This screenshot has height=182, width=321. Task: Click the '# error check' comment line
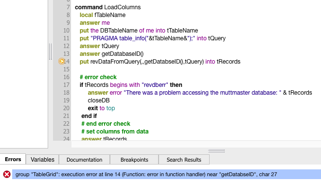click(98, 77)
